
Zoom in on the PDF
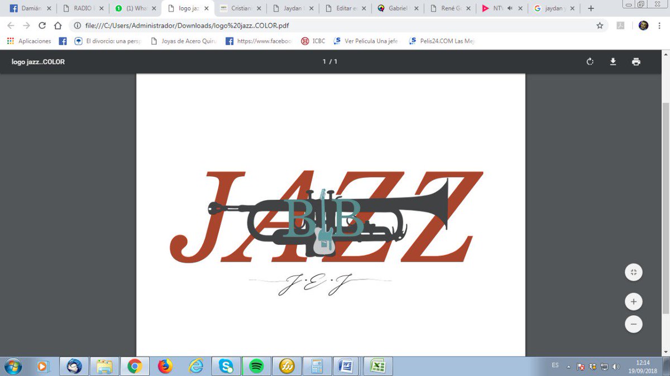[x=634, y=302]
